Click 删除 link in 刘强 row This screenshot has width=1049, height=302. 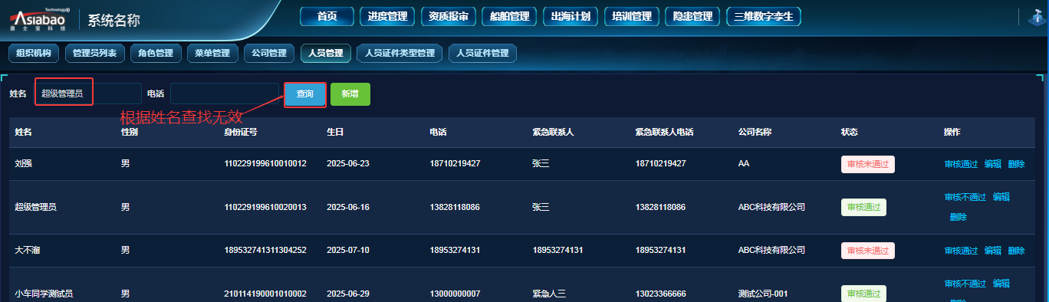point(1016,164)
